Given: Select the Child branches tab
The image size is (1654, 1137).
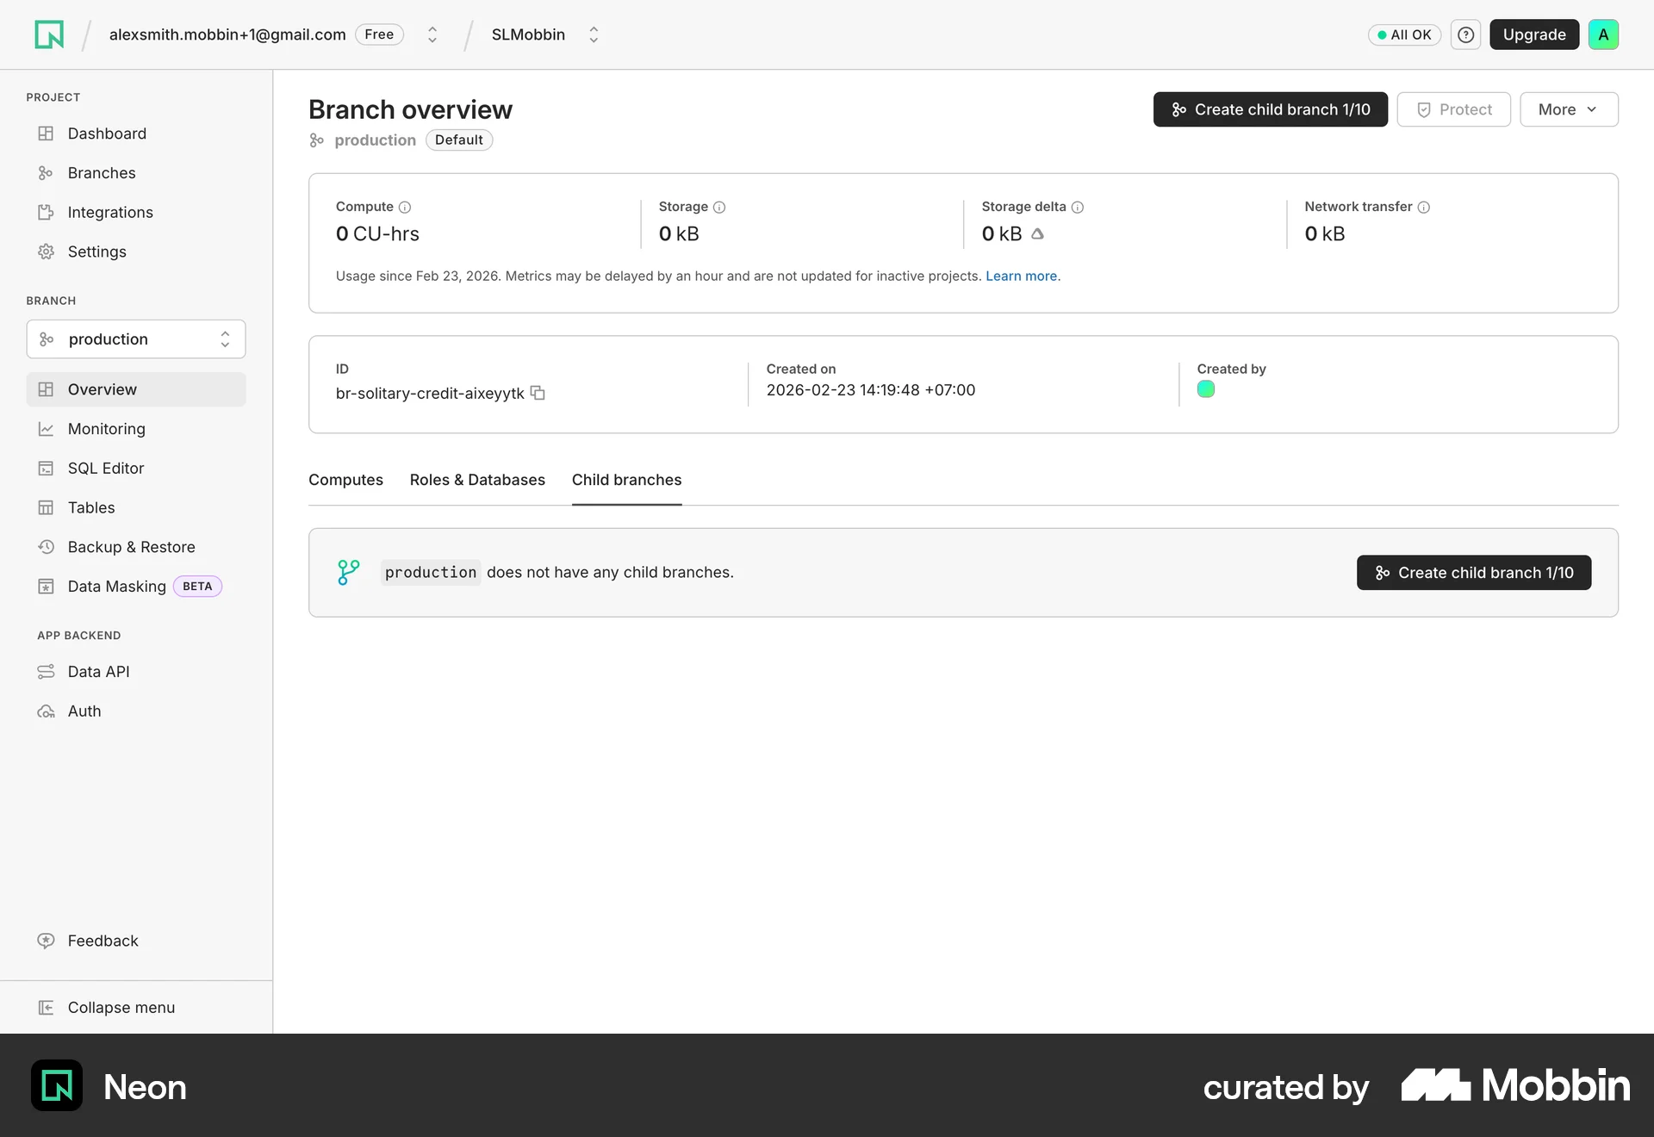Looking at the screenshot, I should click(626, 480).
